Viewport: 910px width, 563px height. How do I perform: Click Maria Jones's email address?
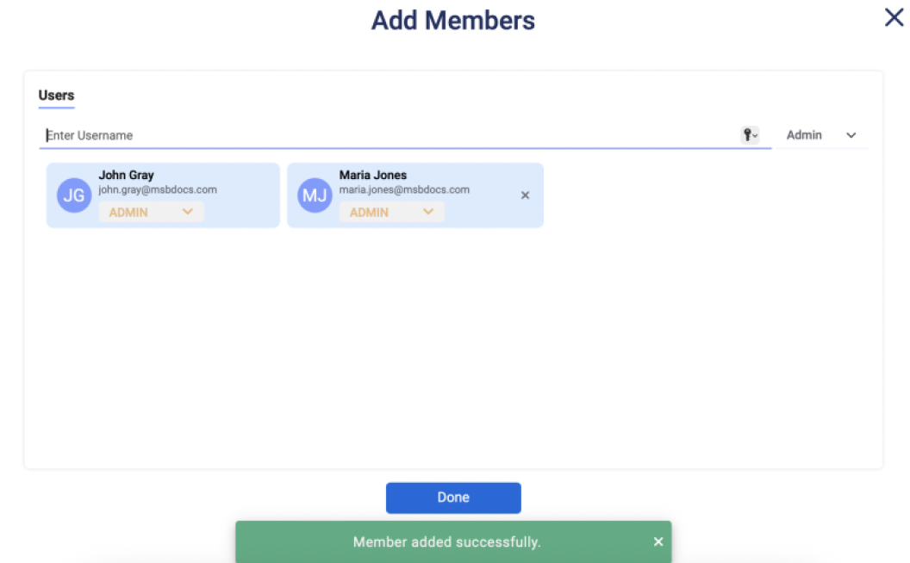tap(404, 189)
